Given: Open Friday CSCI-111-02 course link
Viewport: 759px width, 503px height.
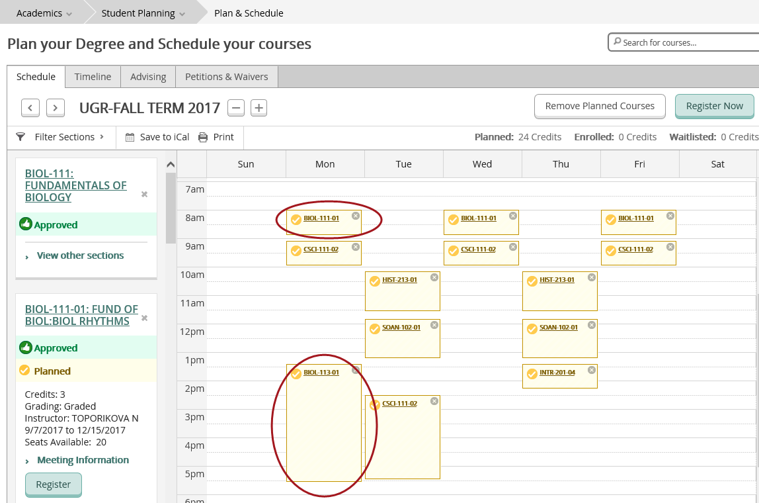Looking at the screenshot, I should tap(635, 249).
